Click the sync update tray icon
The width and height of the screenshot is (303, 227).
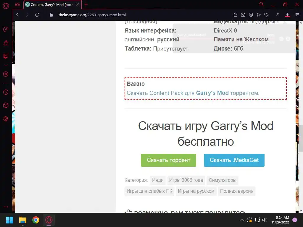249,220
